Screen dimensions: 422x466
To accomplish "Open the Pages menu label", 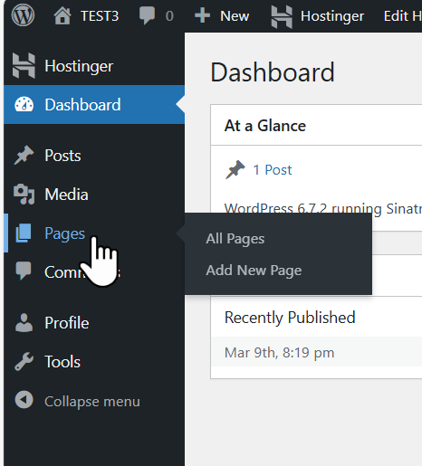I will click(x=64, y=233).
